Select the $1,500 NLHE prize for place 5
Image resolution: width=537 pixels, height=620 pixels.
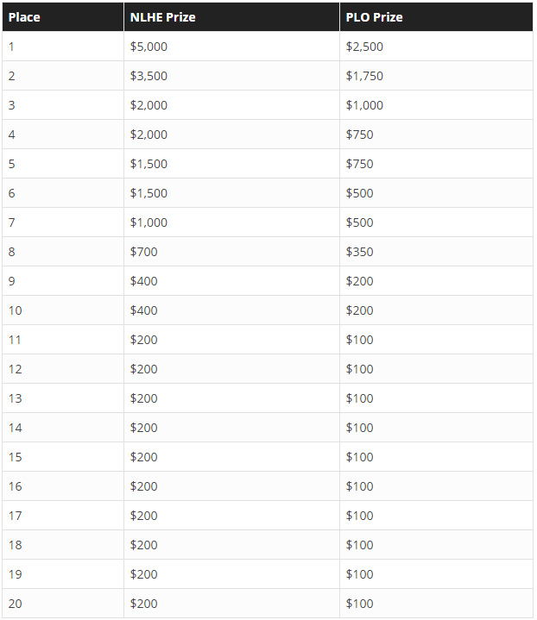[x=148, y=164]
